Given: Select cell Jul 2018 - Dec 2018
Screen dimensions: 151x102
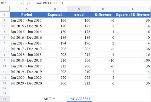Looking at the screenshot, I should [x=26, y=60].
